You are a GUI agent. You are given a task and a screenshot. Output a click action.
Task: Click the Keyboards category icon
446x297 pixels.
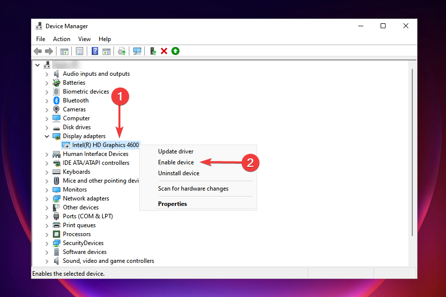coord(56,172)
